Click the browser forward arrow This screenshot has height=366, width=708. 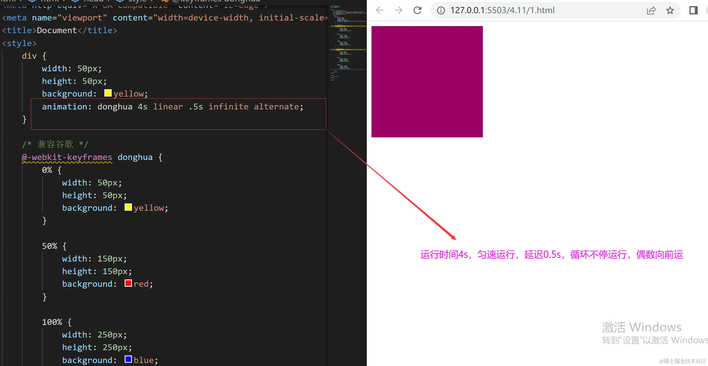(399, 11)
